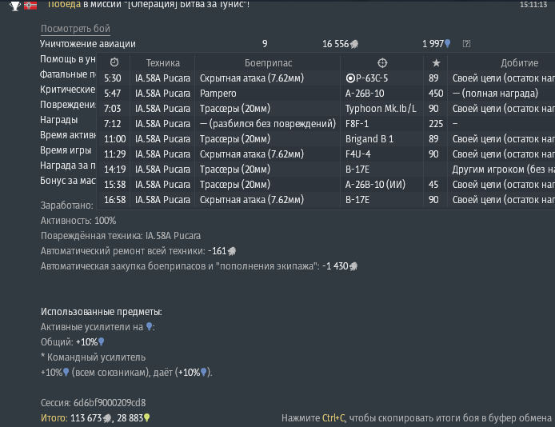Select the 5:47 Pampero A-26B-10 kill row
This screenshot has height=427, width=555.
tap(327, 94)
